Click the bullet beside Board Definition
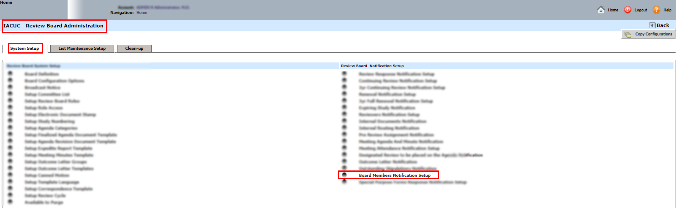Screen dimensions: 676x208 (x=10, y=73)
